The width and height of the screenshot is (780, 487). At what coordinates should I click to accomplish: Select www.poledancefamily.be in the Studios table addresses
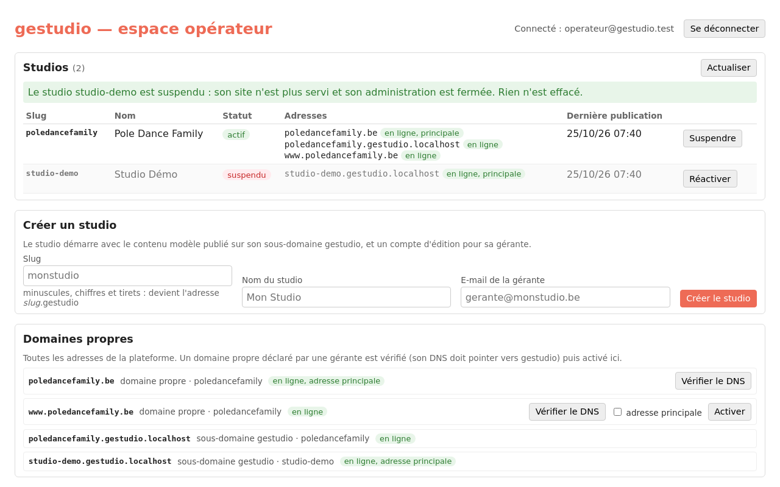click(341, 155)
